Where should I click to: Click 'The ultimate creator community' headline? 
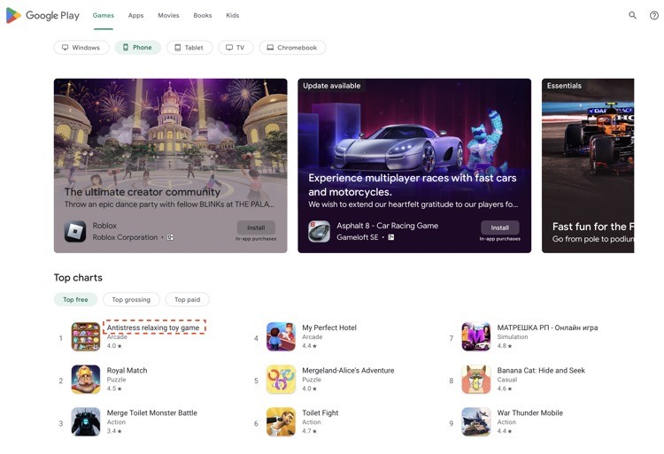[x=143, y=192]
